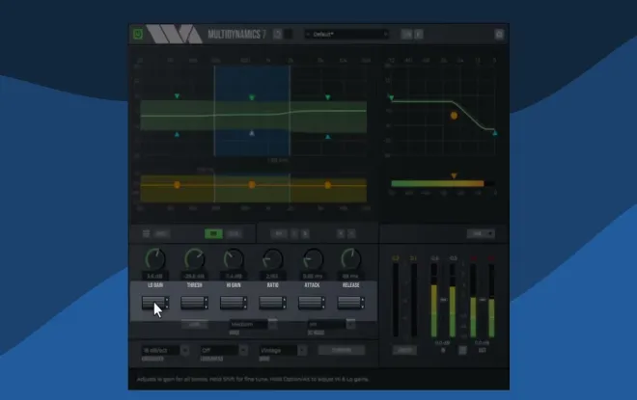637x400 pixels.
Task: Open the Off dropdown in the bottom row
Action: pyautogui.click(x=224, y=350)
